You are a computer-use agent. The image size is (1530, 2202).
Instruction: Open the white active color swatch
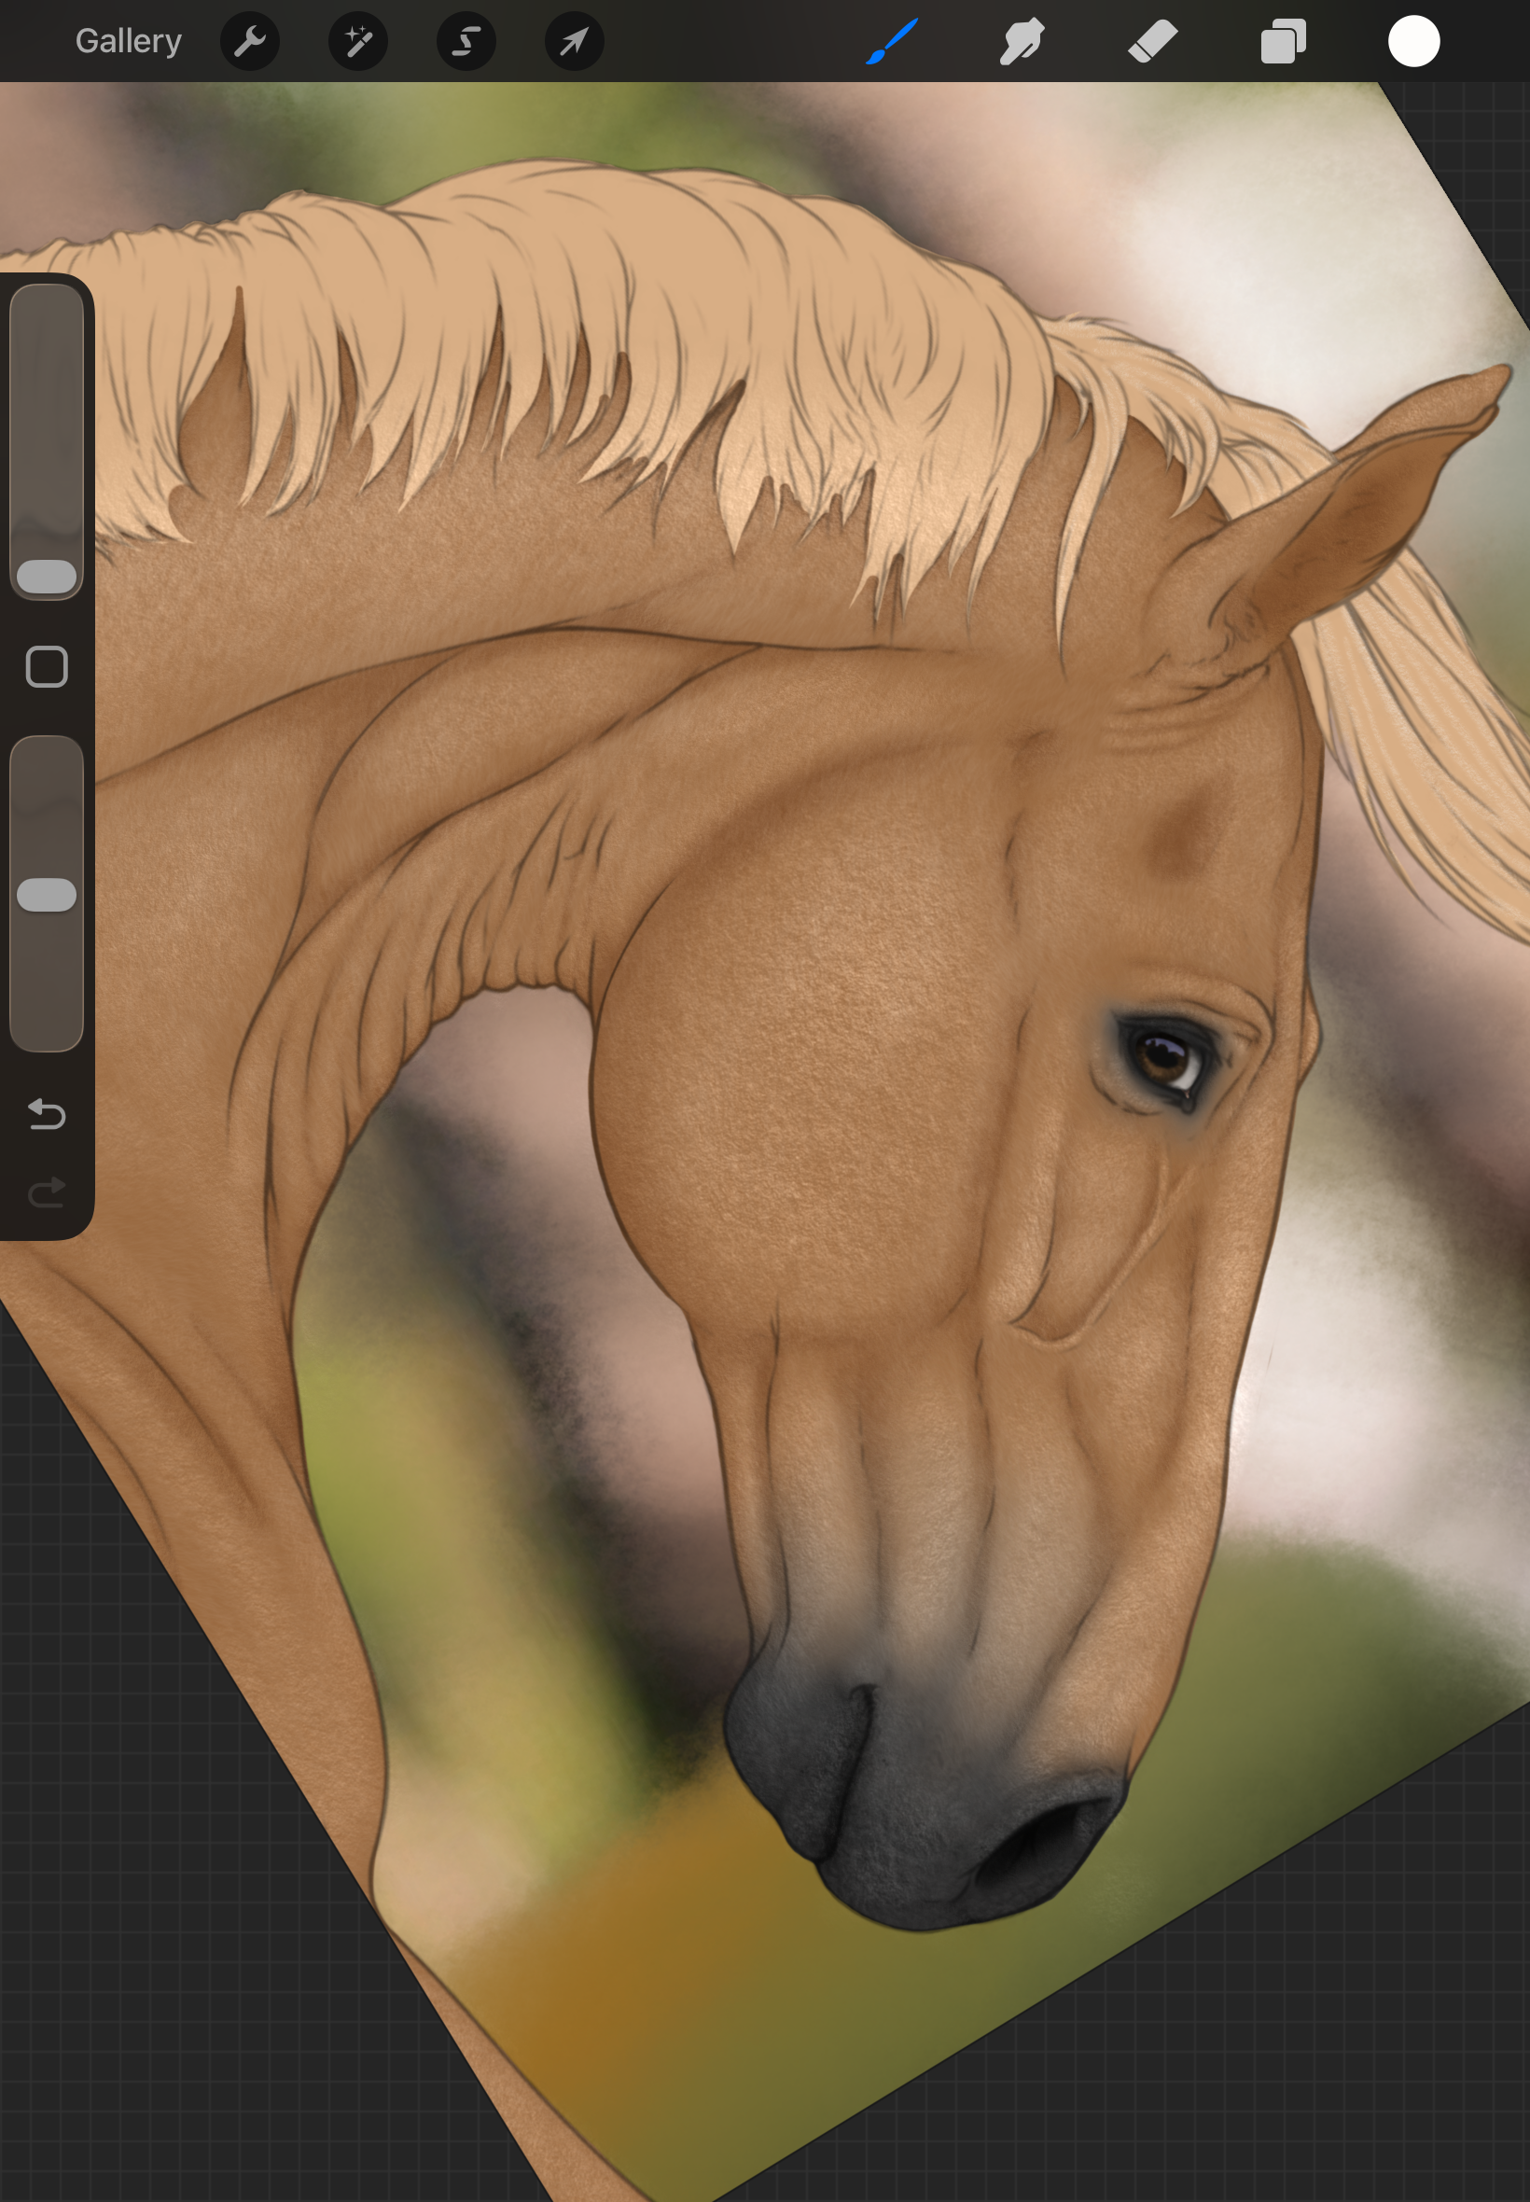(1414, 41)
